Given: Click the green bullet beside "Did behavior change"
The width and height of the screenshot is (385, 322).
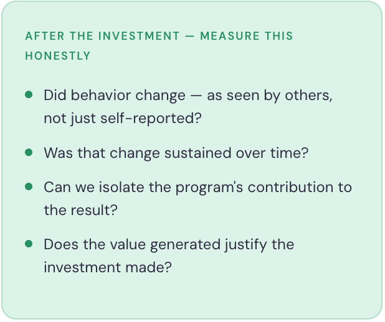Looking at the screenshot, I should [29, 95].
